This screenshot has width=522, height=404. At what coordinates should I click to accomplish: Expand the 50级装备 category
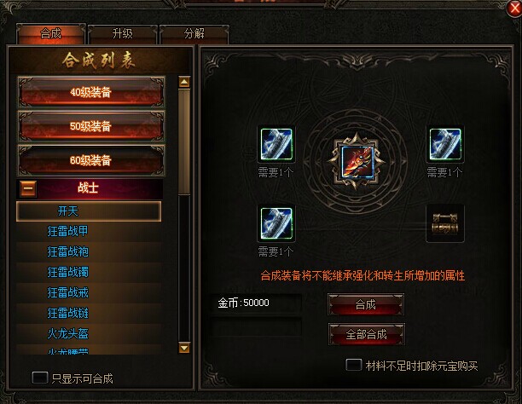[x=91, y=126]
